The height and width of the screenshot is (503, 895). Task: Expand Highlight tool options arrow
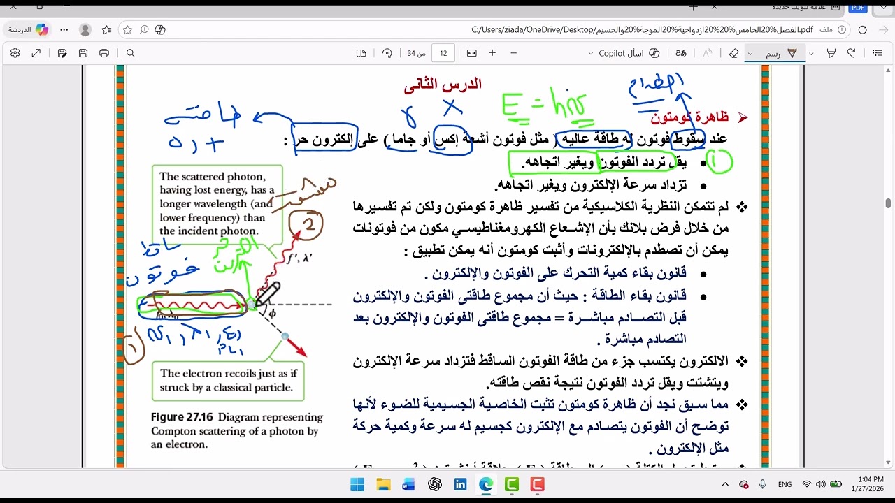811,54
